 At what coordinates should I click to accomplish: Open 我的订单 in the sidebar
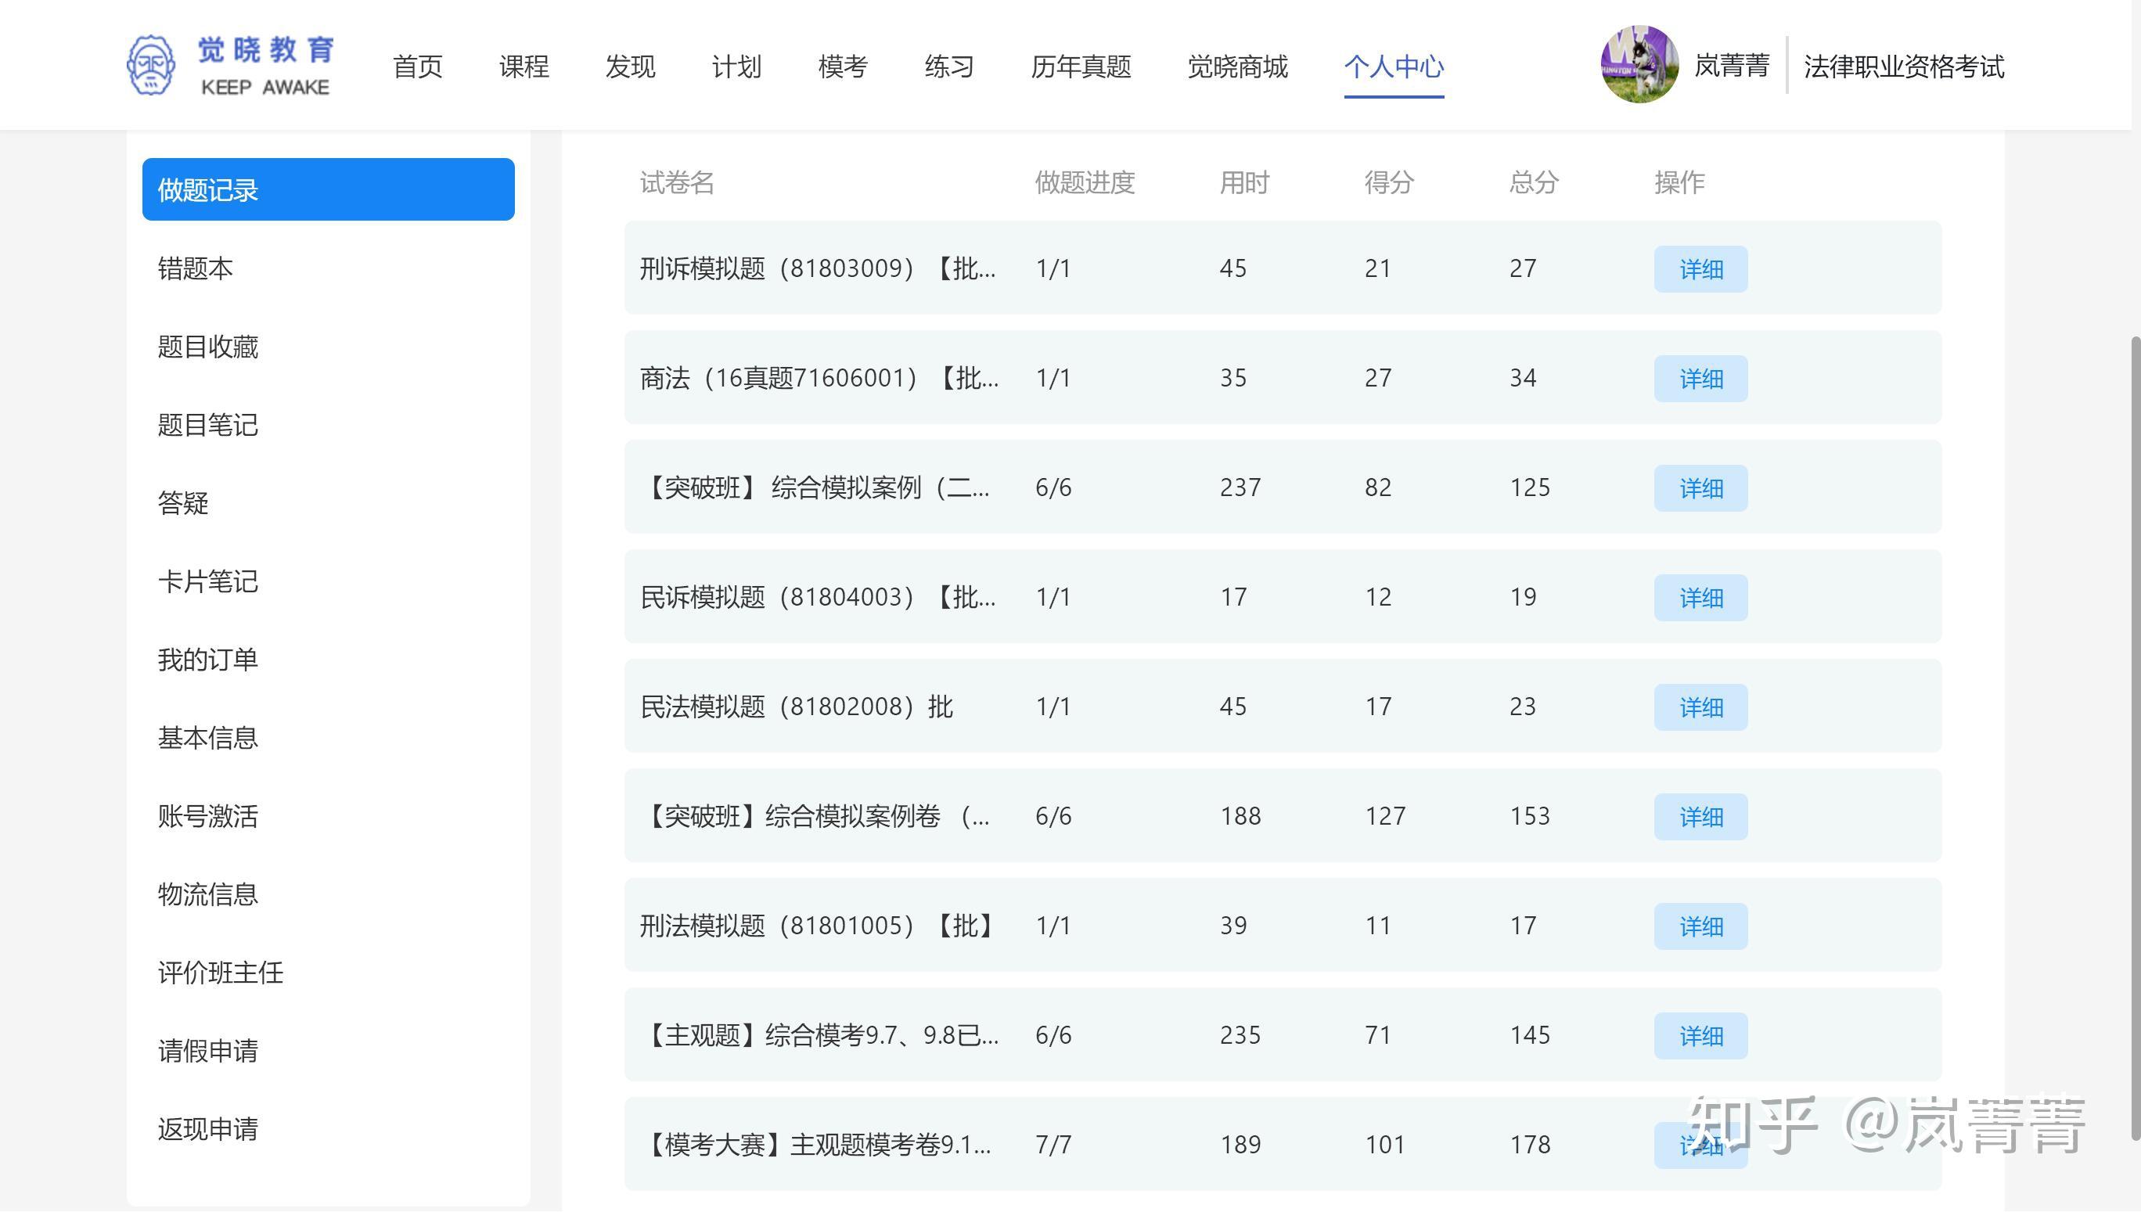(x=208, y=660)
